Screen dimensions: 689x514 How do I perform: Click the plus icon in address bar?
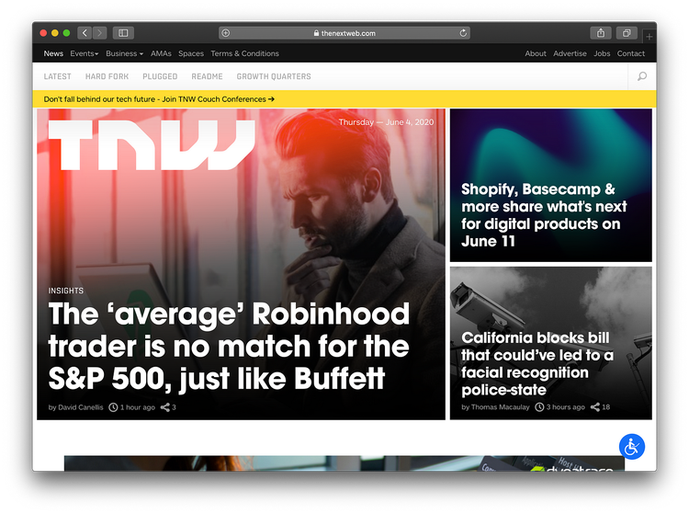pyautogui.click(x=226, y=33)
